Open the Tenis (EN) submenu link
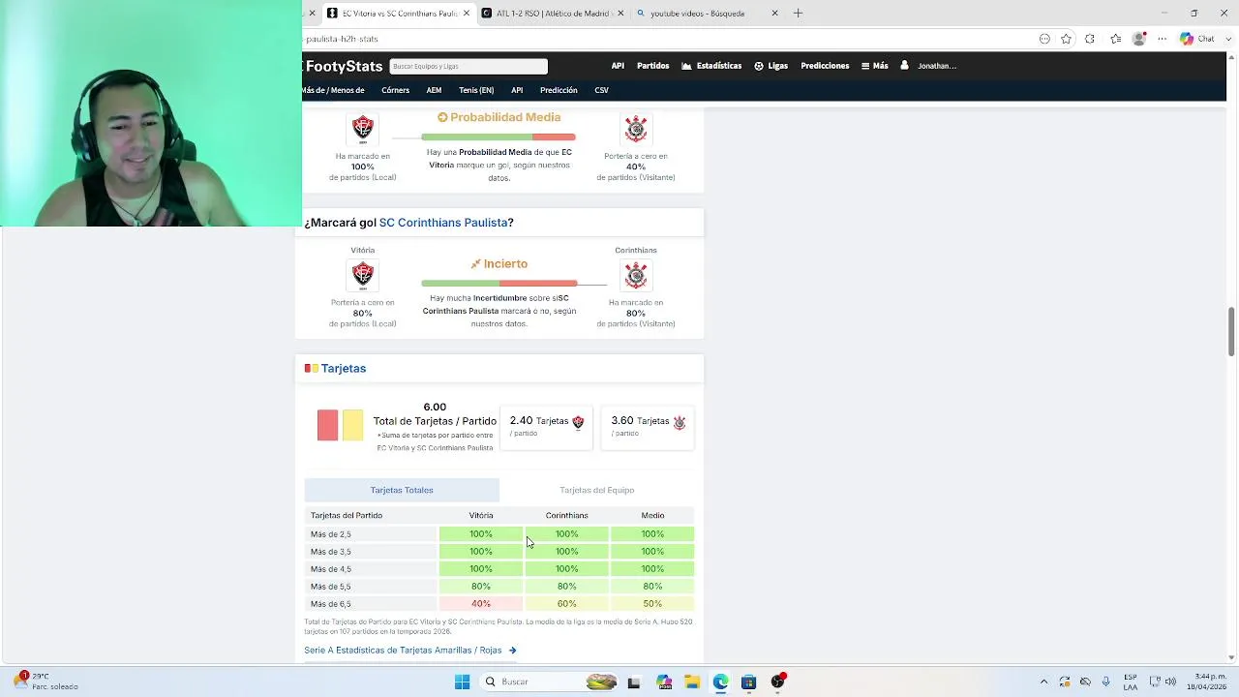Viewport: 1239px width, 697px height. coord(476,90)
